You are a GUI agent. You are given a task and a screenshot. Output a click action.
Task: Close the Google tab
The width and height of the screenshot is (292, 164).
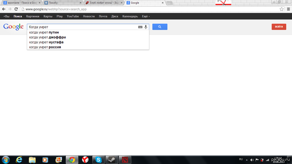[163, 3]
